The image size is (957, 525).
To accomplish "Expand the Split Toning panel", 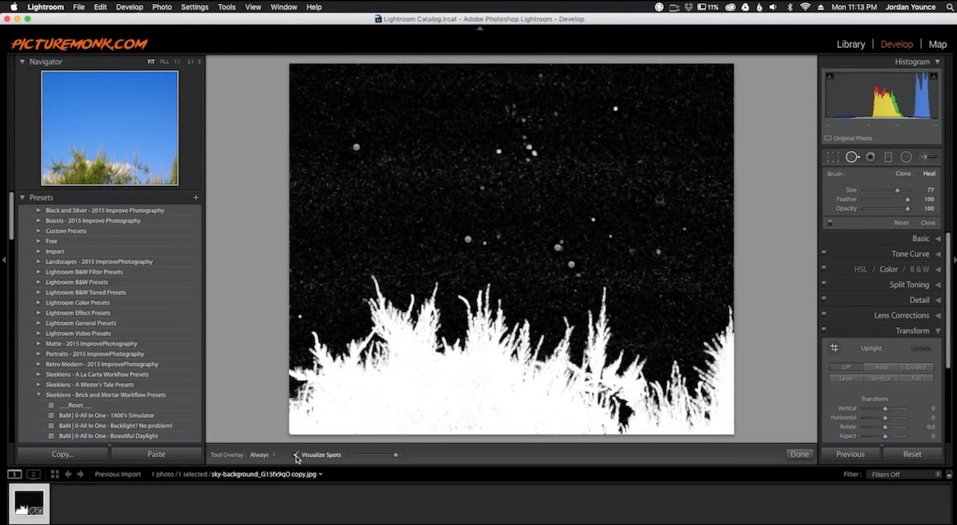I will point(938,285).
